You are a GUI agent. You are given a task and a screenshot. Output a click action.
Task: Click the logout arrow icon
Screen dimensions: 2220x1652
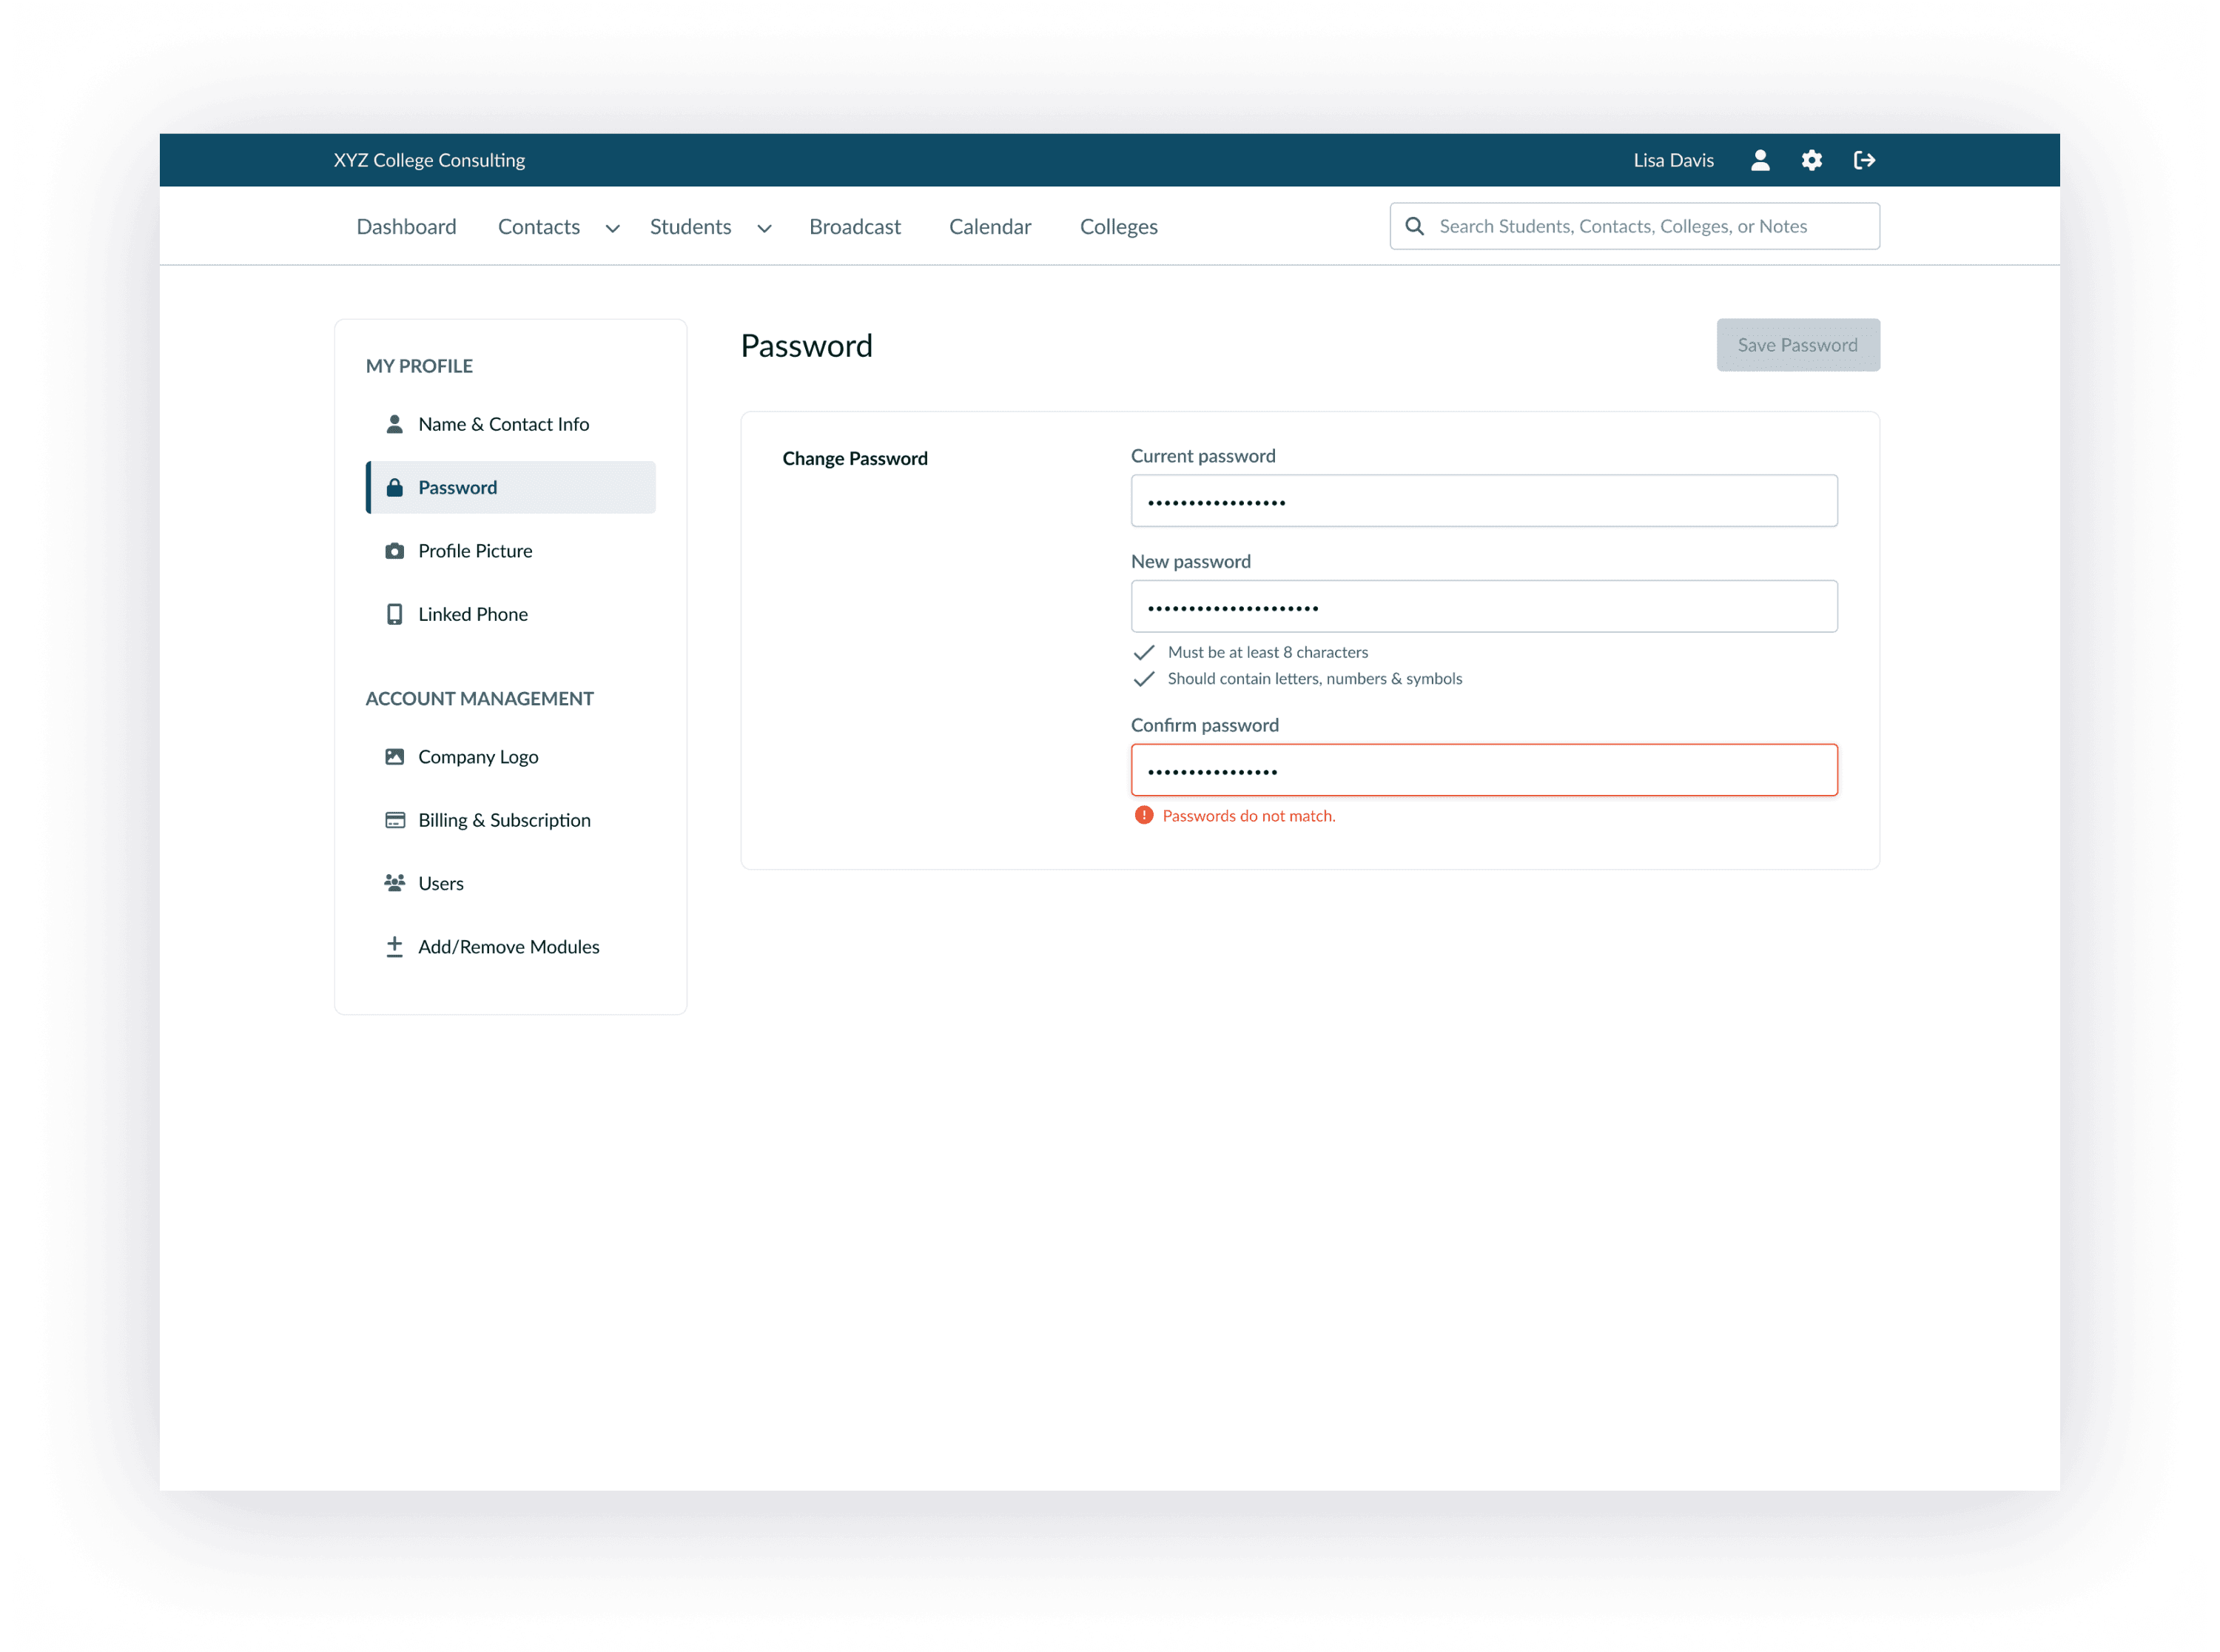click(1864, 160)
